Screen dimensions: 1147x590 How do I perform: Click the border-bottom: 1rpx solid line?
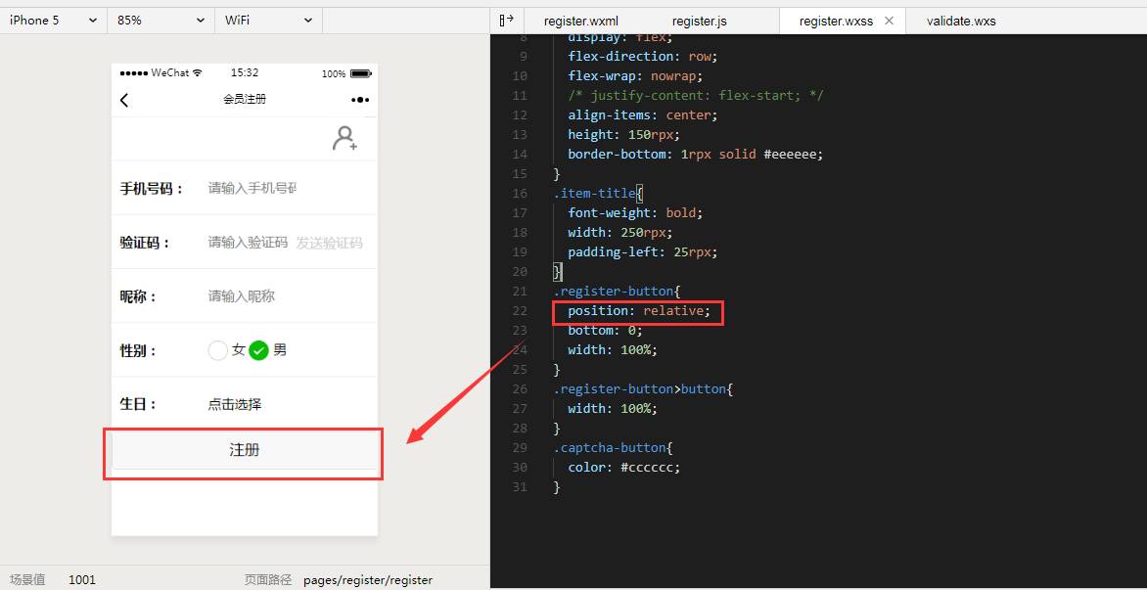(x=696, y=155)
